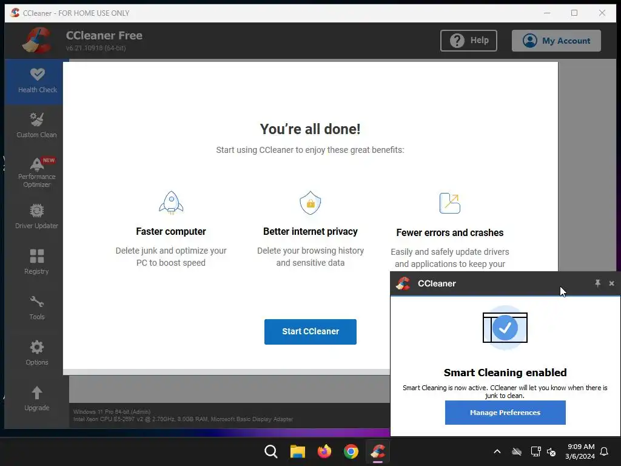Screen dimensions: 621x466
Task: Click CCleaner icon in the taskbar
Action: 378,451
